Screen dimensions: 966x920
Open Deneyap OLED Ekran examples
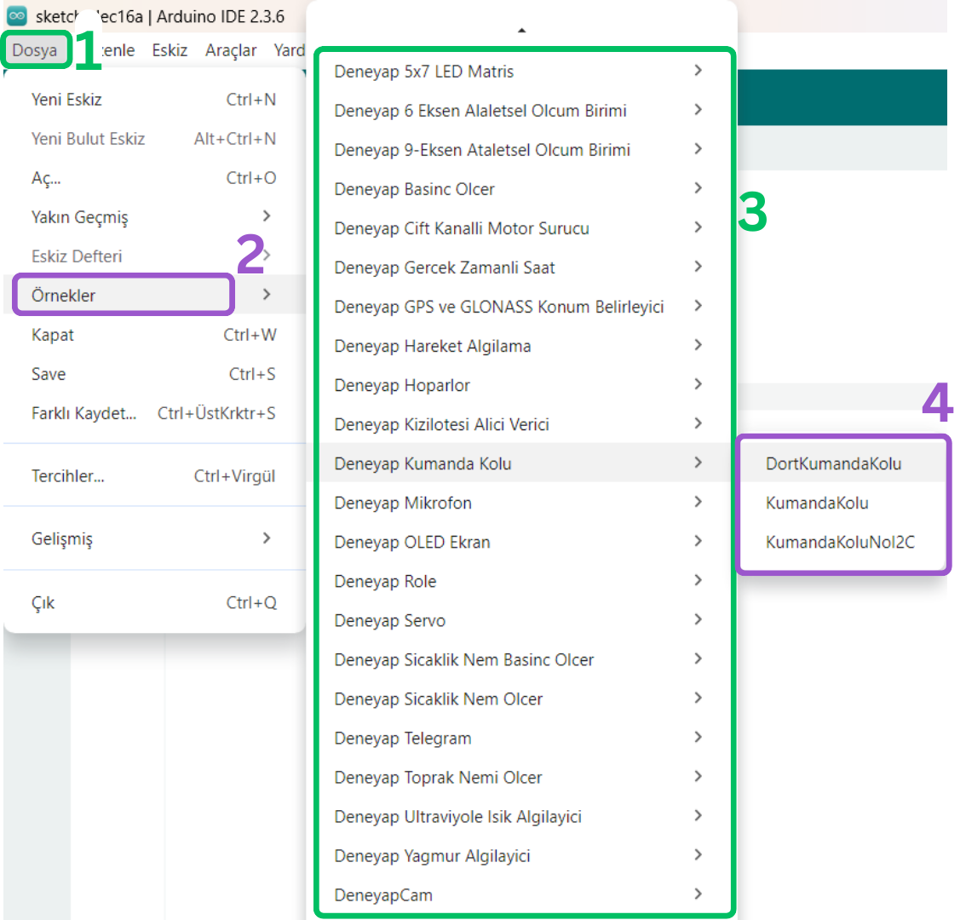pos(524,543)
